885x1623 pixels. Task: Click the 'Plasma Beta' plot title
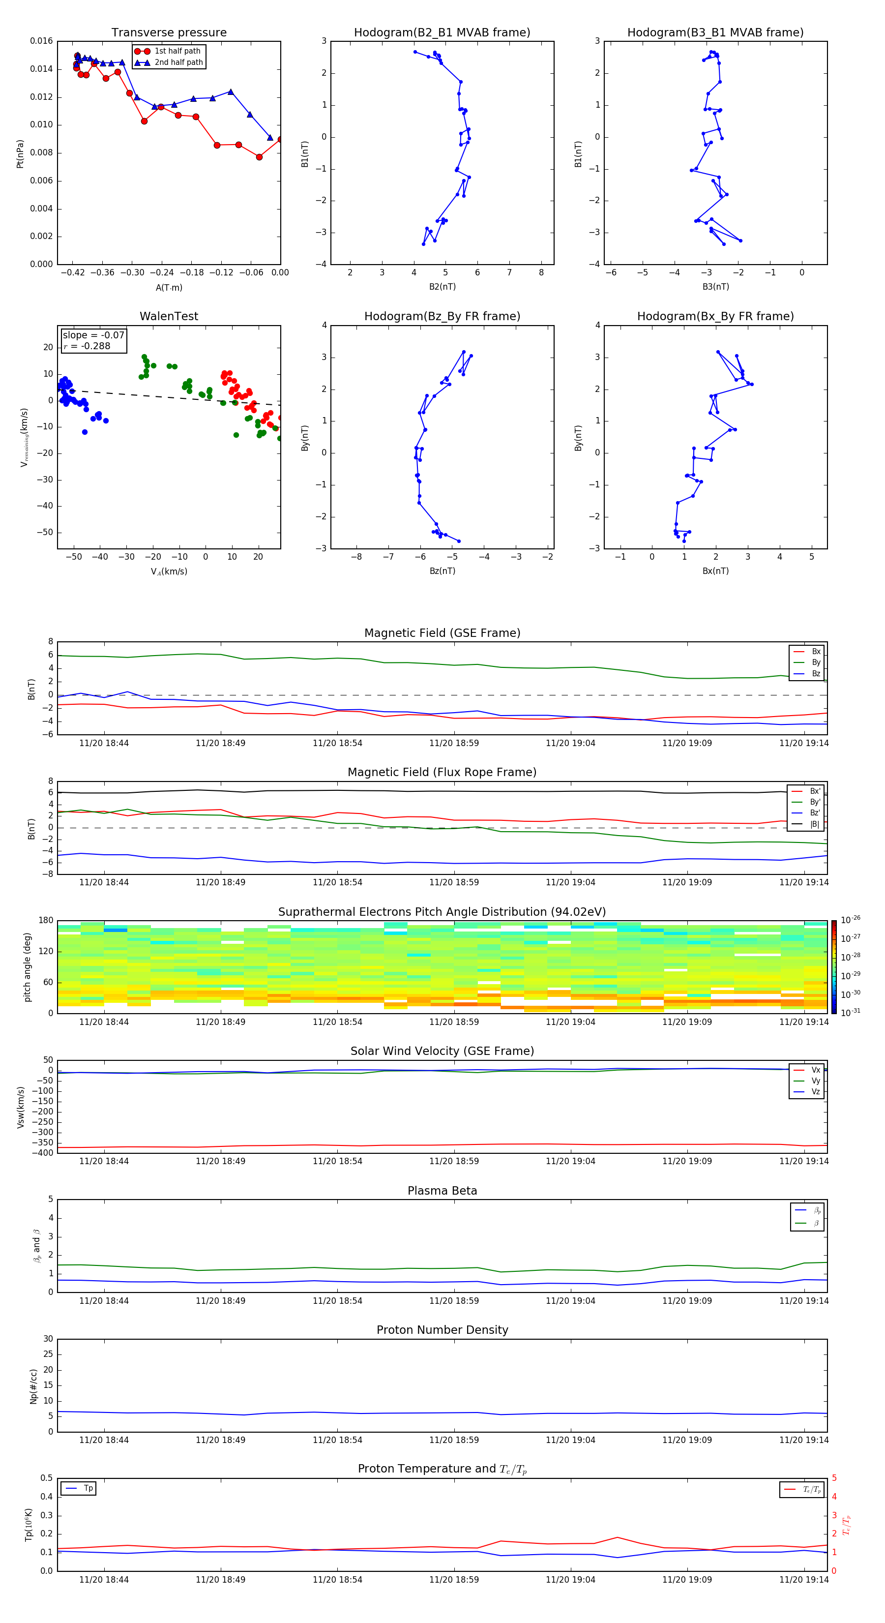[442, 1191]
